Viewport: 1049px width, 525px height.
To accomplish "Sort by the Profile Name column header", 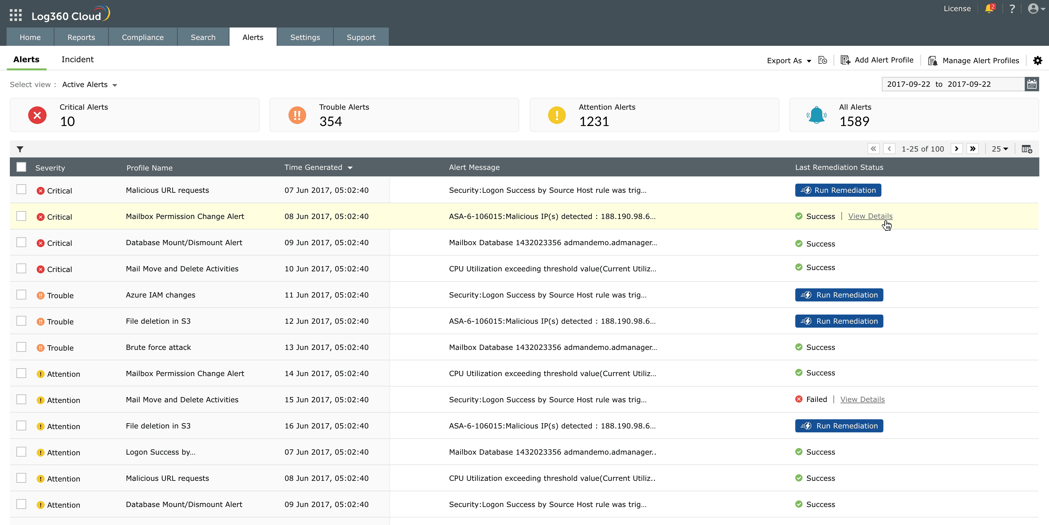I will (x=149, y=168).
